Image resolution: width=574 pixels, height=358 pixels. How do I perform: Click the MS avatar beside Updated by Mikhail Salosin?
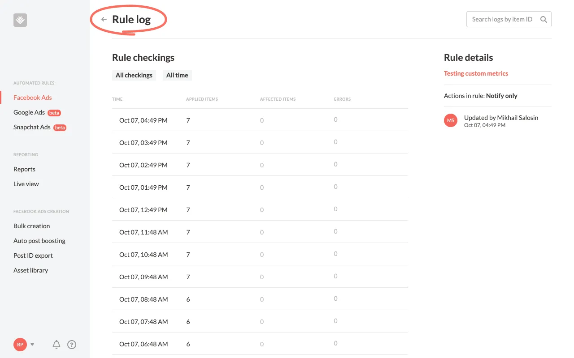tap(451, 120)
